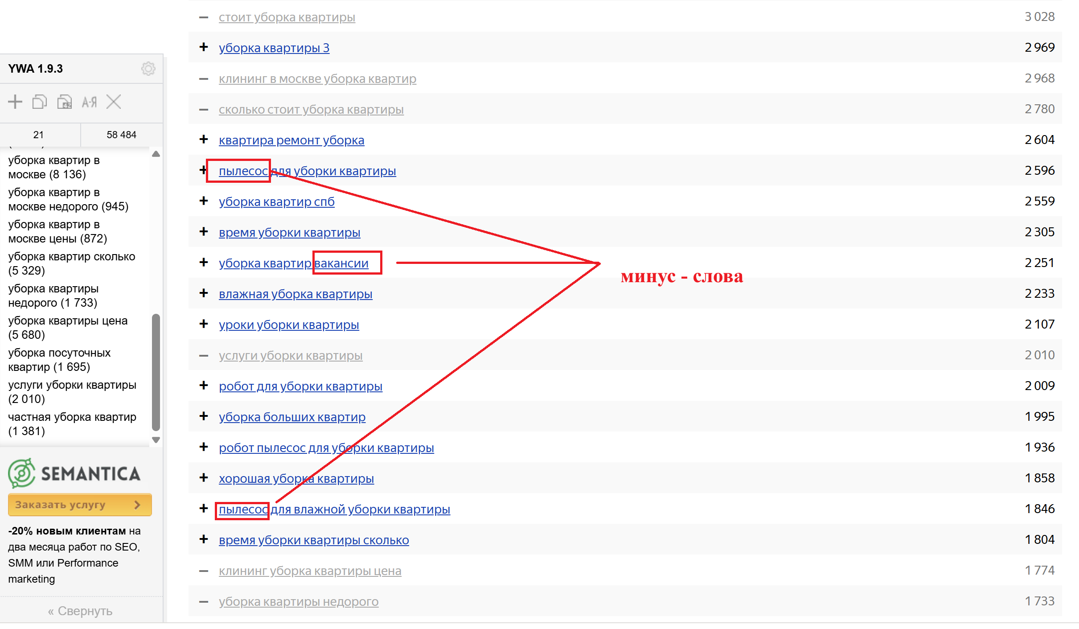The height and width of the screenshot is (629, 1079).
Task: Copy the phrase list with copy icon
Action: 40,102
